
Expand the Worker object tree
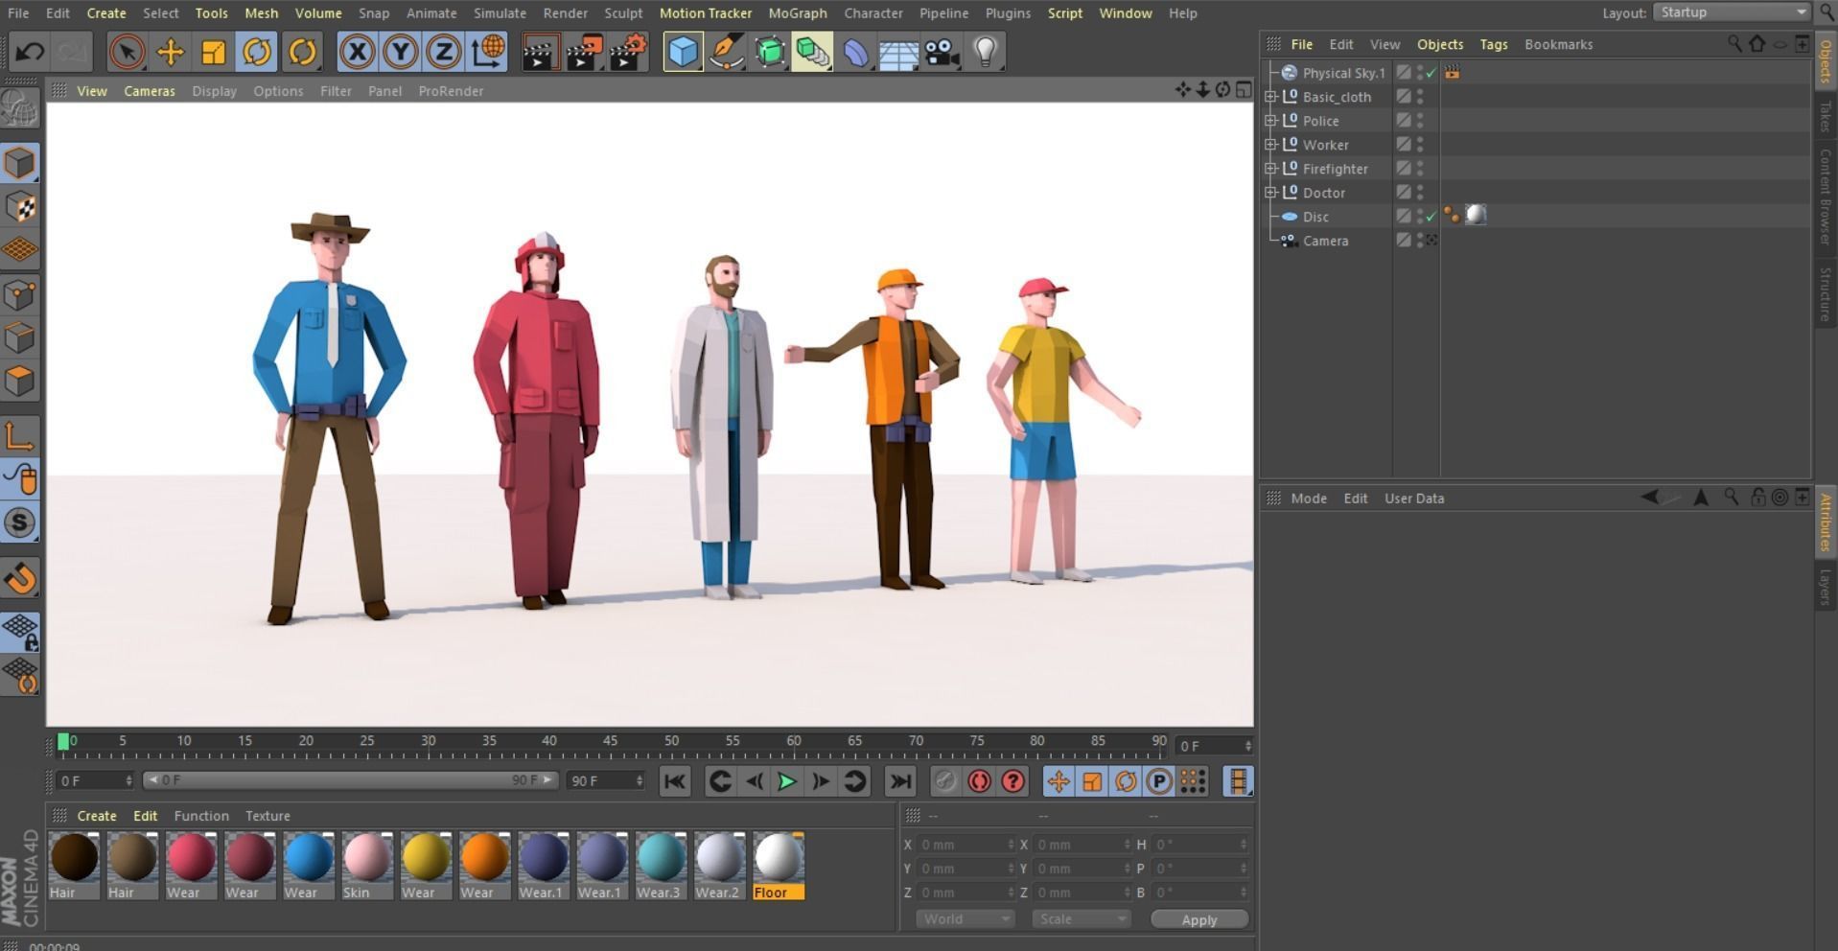pos(1270,145)
